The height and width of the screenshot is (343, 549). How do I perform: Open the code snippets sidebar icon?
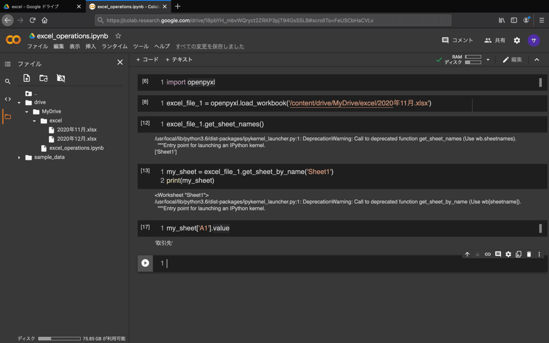7,99
